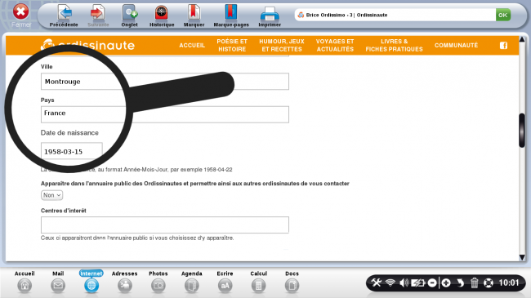The height and width of the screenshot is (298, 531).
Task: Open the Adresses contacts icon
Action: (125, 286)
